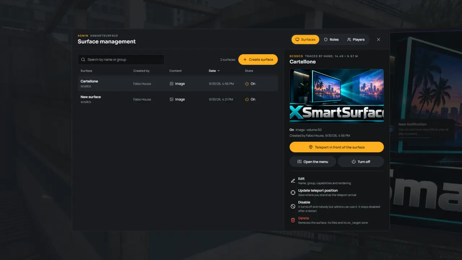The image size is (462, 260).
Task: Close the Surface management panel
Action: coord(378,40)
